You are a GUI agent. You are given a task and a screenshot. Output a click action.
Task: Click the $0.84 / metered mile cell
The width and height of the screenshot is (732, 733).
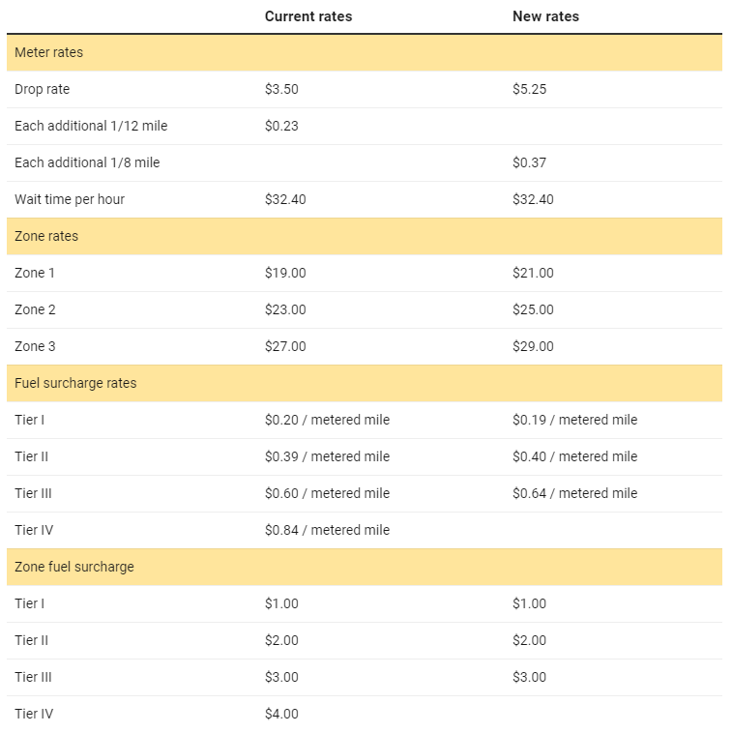(x=327, y=530)
